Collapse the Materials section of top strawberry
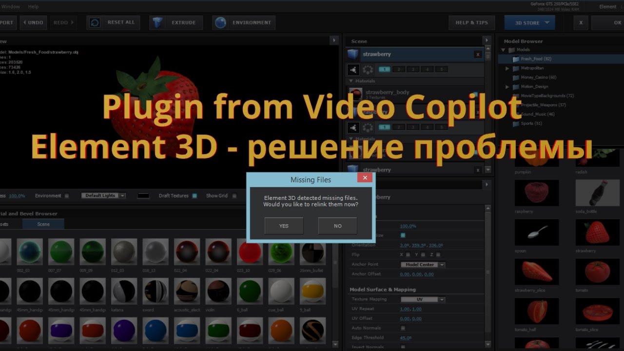 coord(351,81)
